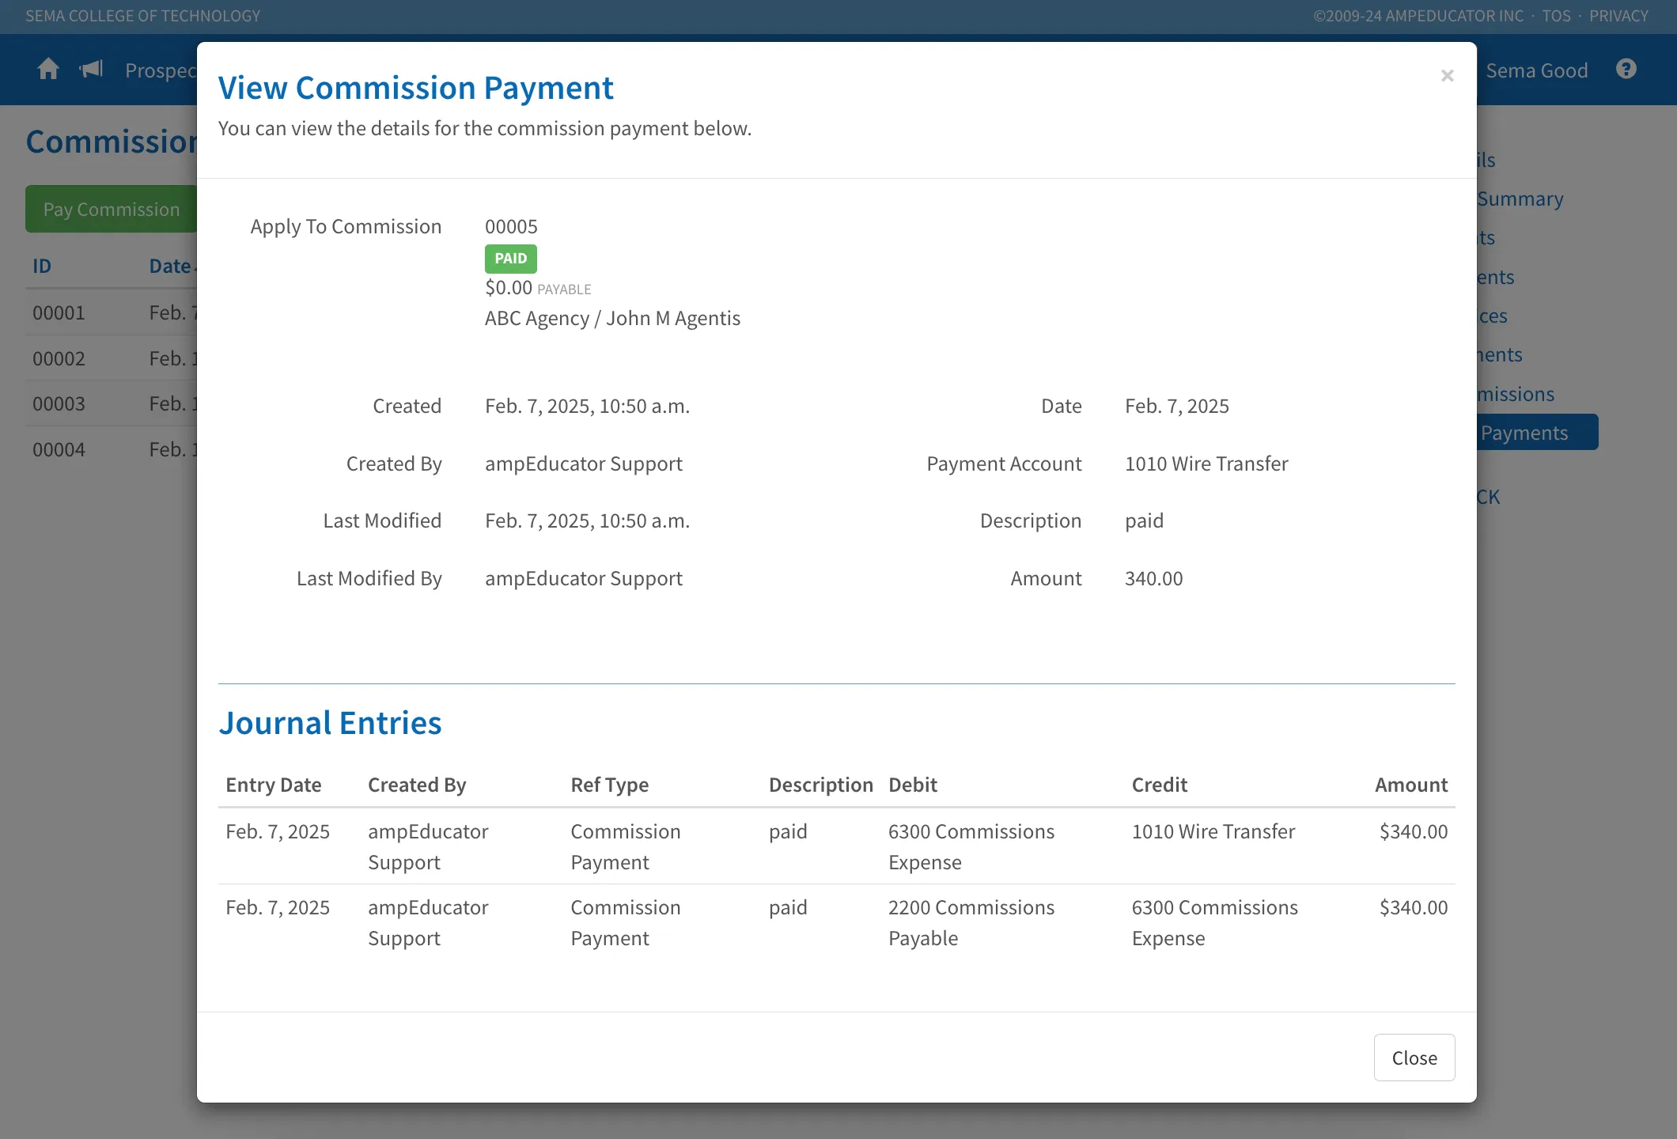This screenshot has width=1677, height=1139.
Task: Click ABC Agency / John M Agentis text
Action: coord(612,319)
